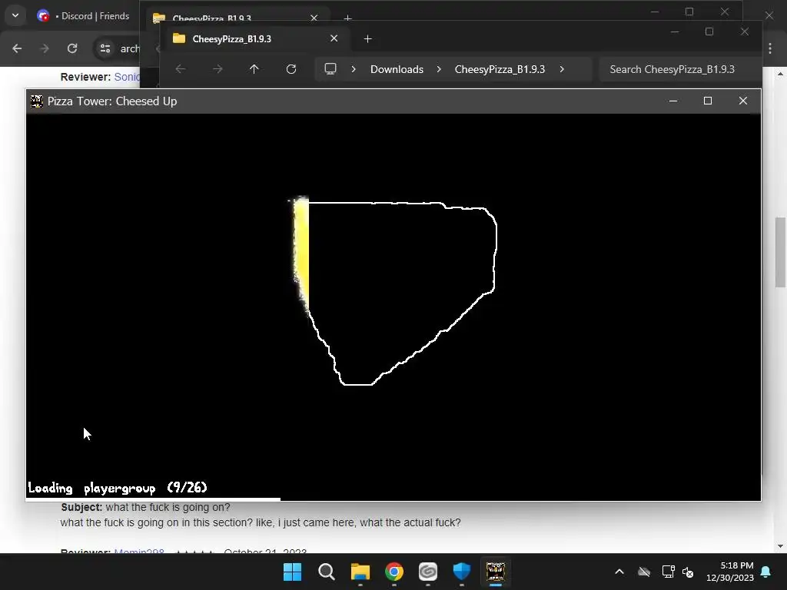Click the This PC monitor icon in address bar
787x590 pixels.
[330, 69]
